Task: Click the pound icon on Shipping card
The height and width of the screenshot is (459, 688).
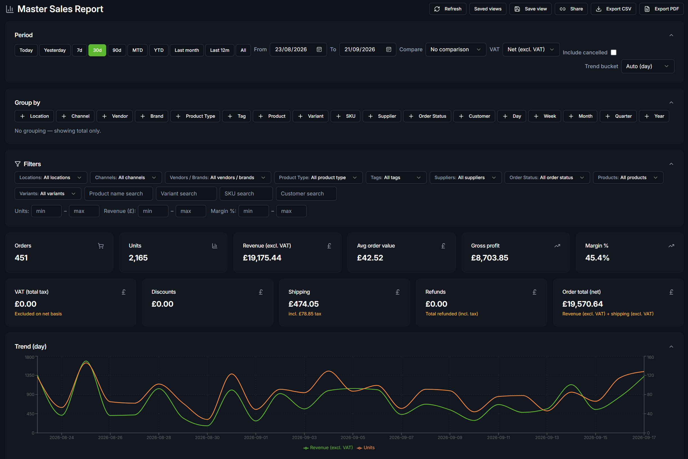Action: pos(398,292)
